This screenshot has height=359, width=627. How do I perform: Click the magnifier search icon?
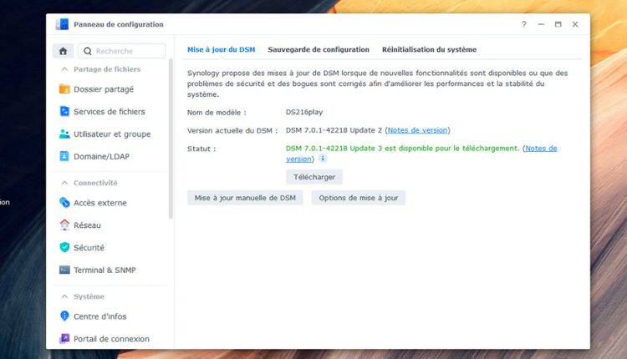point(87,51)
